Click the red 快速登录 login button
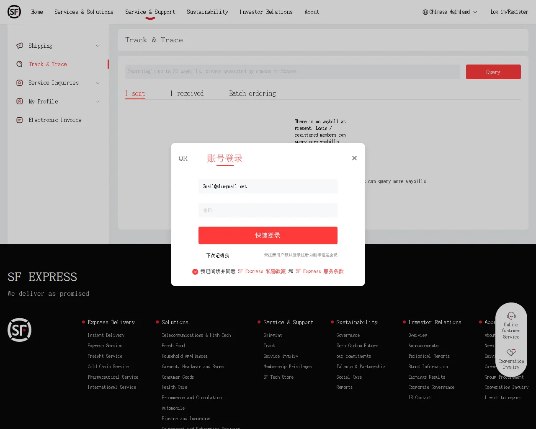536x429 pixels. (268, 235)
